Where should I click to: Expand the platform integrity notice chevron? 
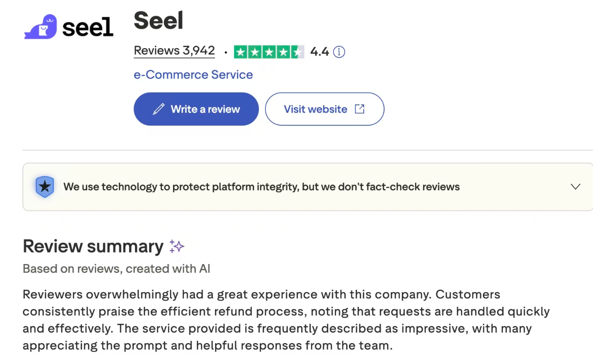tap(575, 187)
